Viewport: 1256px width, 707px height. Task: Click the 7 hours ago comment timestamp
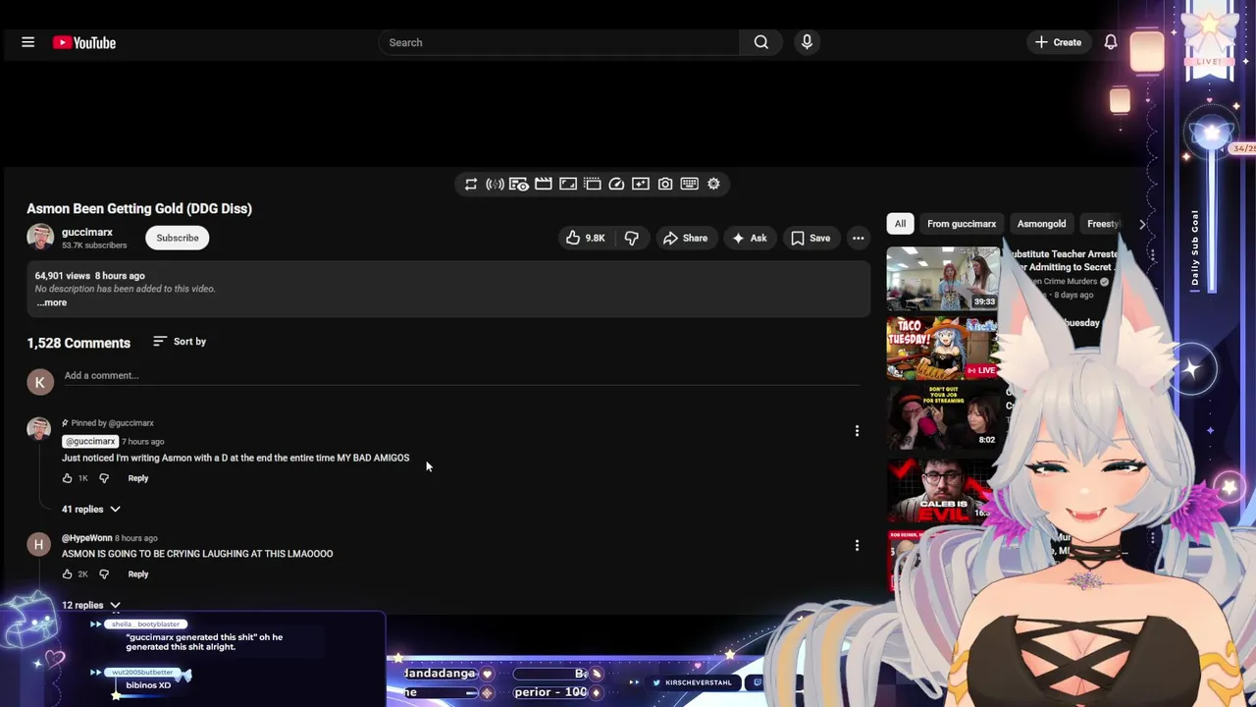[x=143, y=442]
